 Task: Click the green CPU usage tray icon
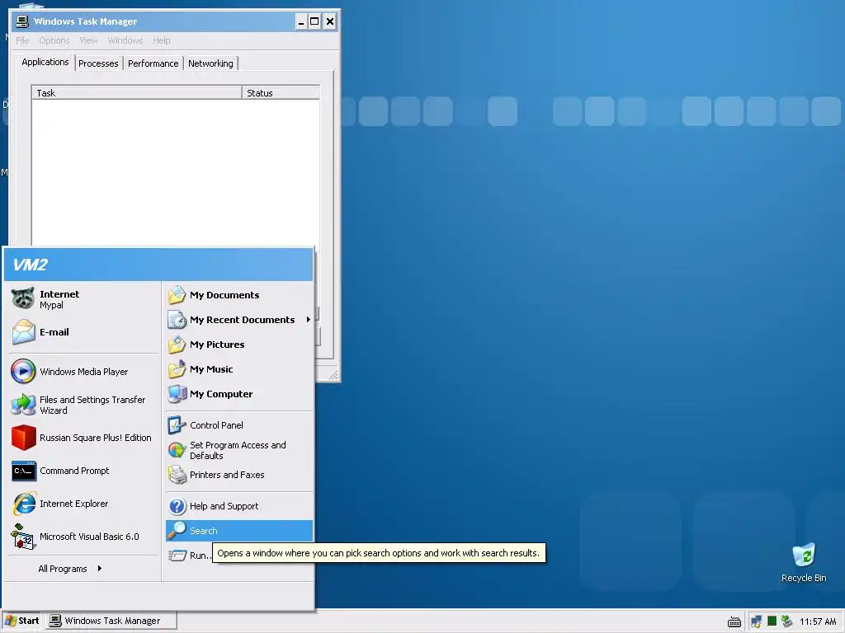pos(772,621)
